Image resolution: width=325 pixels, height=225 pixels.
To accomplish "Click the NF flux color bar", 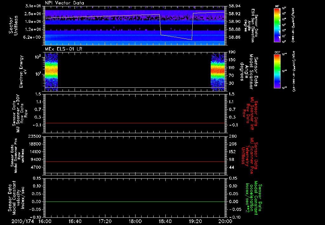I will coord(277,25).
